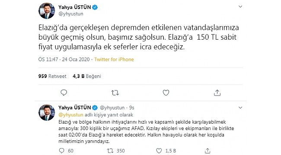This screenshot has height=155, width=281.
Task: Reply icon on second tweet with 60 replies
Action: coord(61,151)
